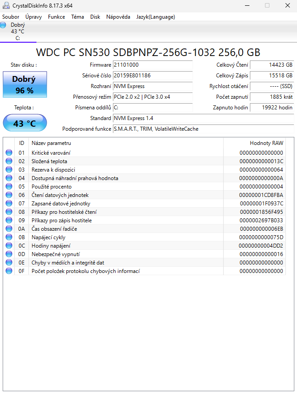Viewport: 297px width, 393px height.
Task: Minimize the CrystalDiskInfo window
Action: tap(247, 5)
